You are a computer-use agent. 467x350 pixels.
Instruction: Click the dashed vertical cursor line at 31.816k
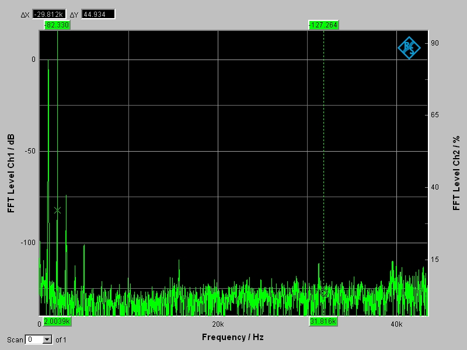[x=324, y=175]
